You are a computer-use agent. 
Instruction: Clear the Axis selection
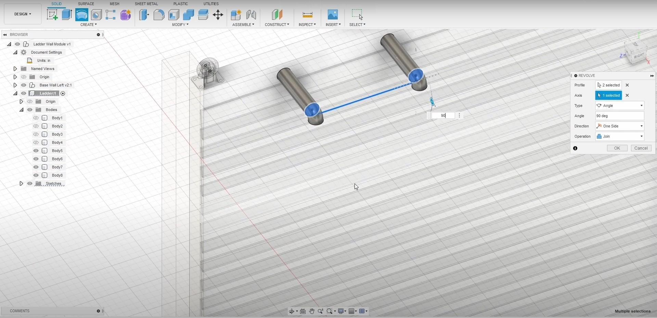click(627, 95)
